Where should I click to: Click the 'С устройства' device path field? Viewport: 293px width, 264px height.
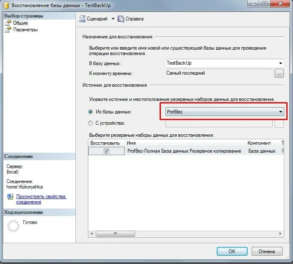coord(219,123)
